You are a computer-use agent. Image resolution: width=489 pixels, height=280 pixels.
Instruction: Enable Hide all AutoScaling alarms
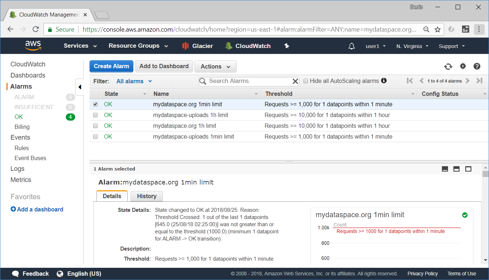pyautogui.click(x=306, y=81)
